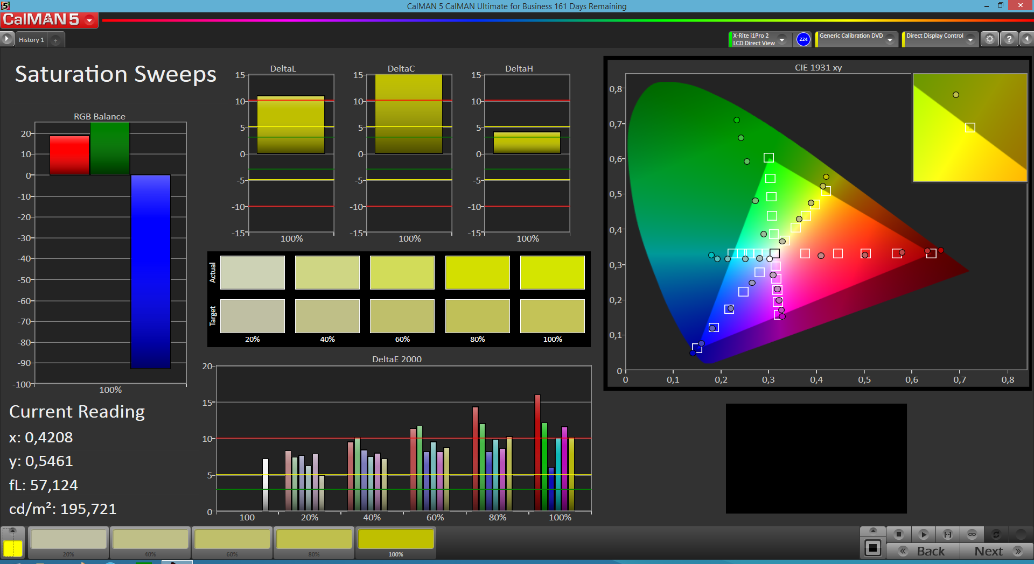Click the DeltaH bar chart
Screen dimensions: 1034x564
coord(527,143)
